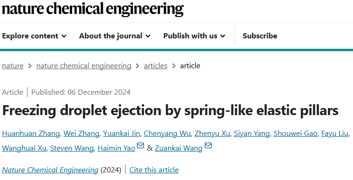Open author Steven Wang's info
This screenshot has height=180, width=353.
(x=72, y=148)
